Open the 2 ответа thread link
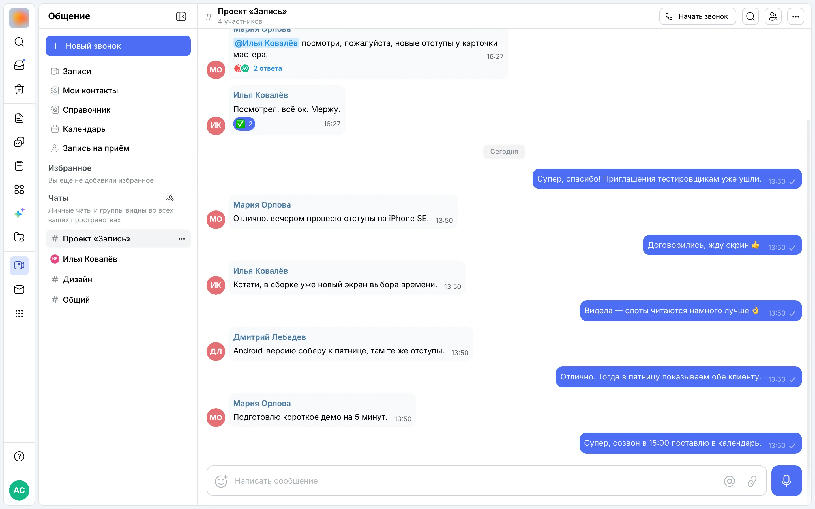This screenshot has width=815, height=509. point(267,68)
